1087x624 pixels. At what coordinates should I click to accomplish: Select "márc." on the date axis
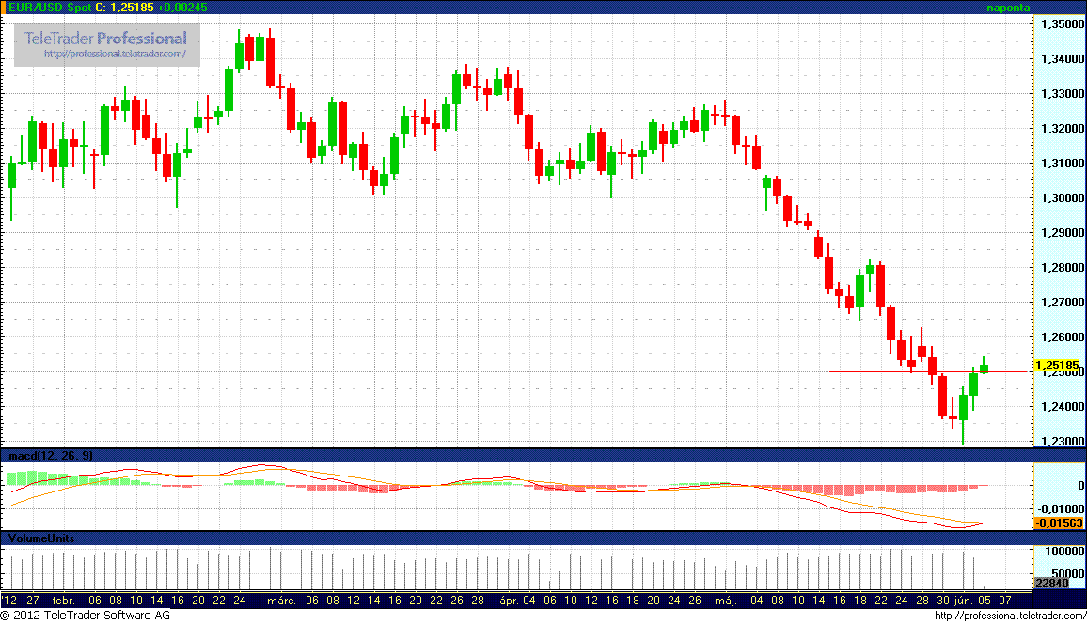(x=281, y=600)
